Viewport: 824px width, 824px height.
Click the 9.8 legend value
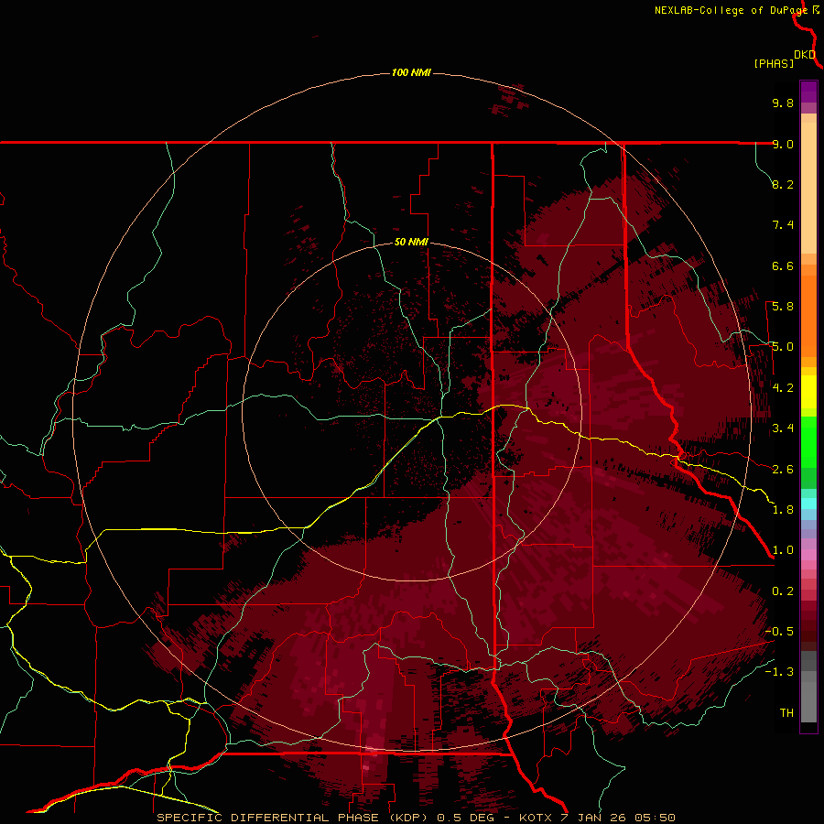click(x=783, y=103)
